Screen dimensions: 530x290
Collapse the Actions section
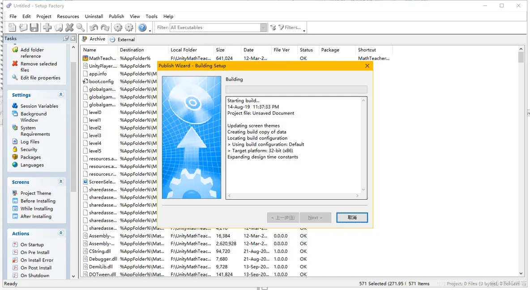[x=61, y=233]
